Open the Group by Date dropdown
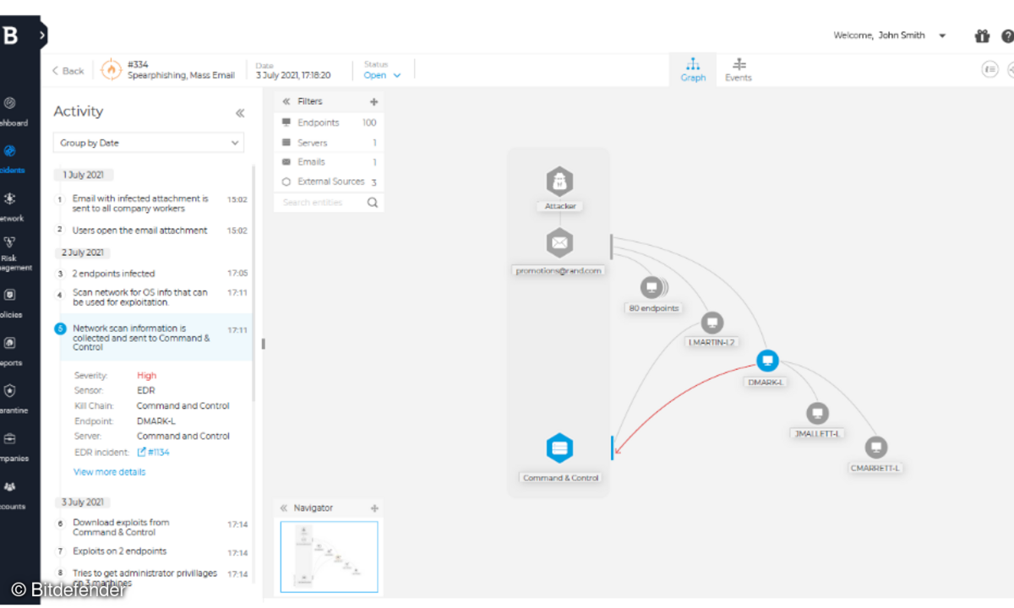The image size is (1014, 608). pyautogui.click(x=149, y=143)
